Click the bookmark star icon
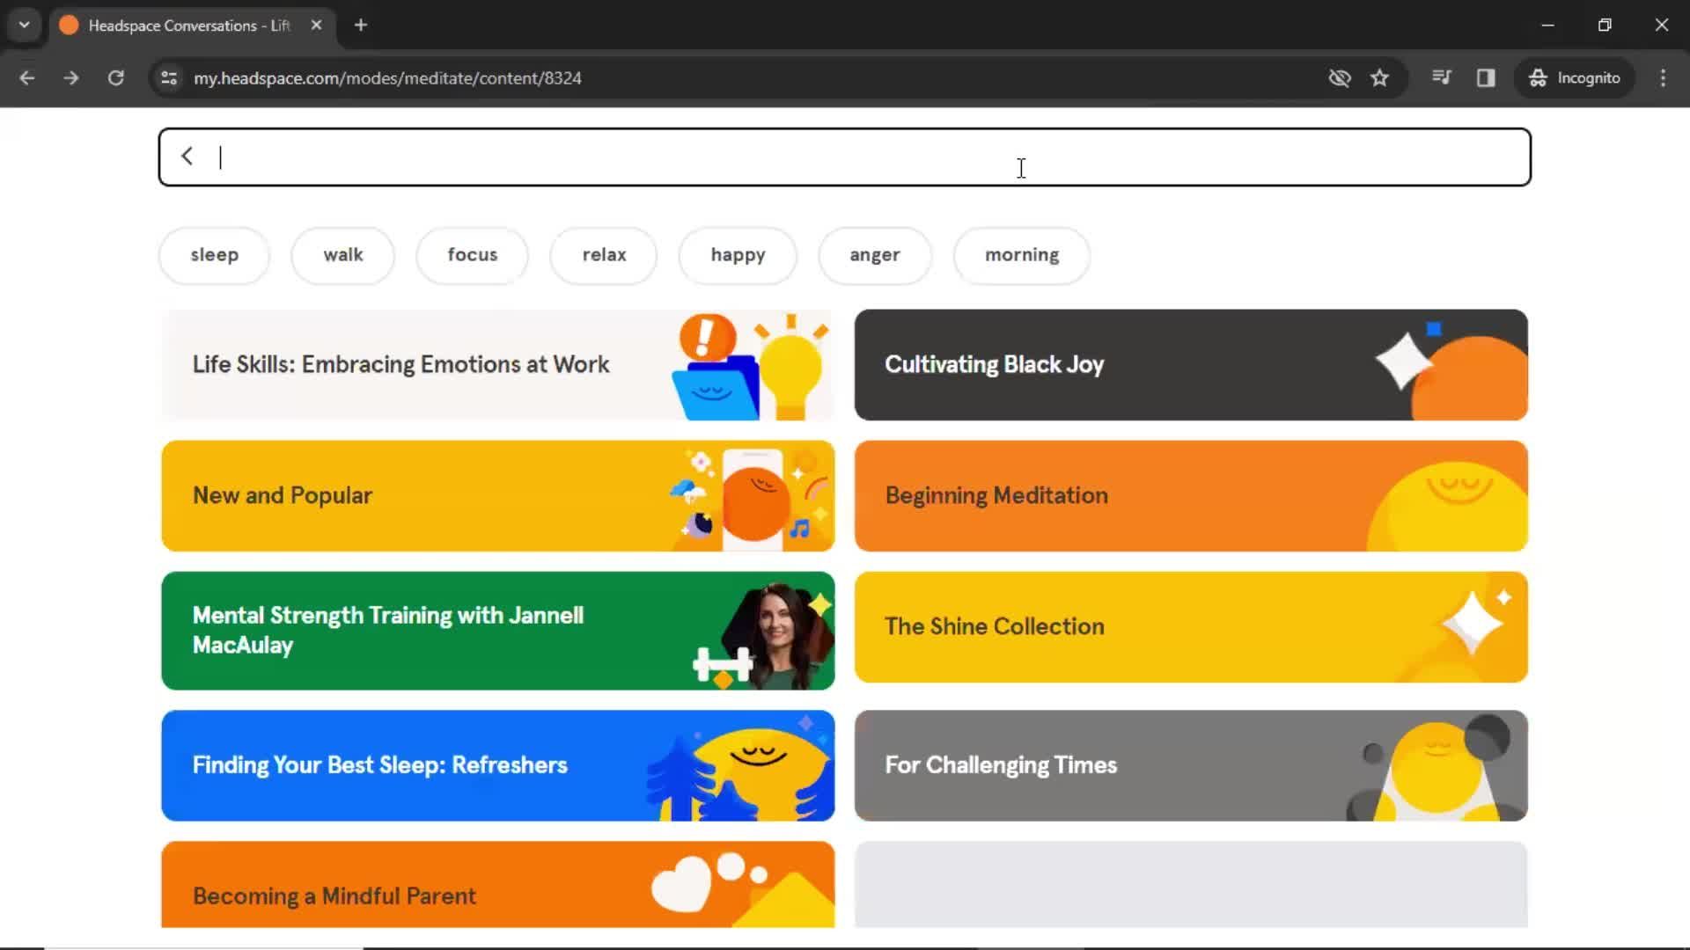Viewport: 1690px width, 950px height. 1379,77
